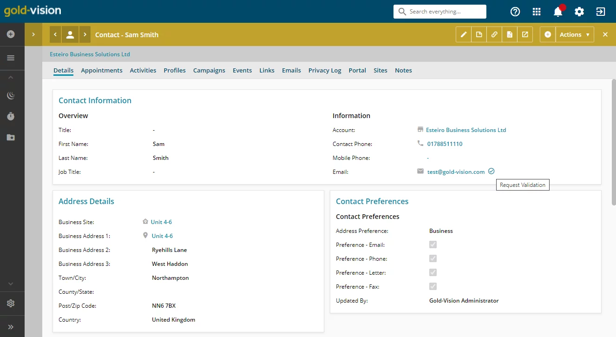Close the contact with the X button
The height and width of the screenshot is (337, 616).
click(x=605, y=34)
